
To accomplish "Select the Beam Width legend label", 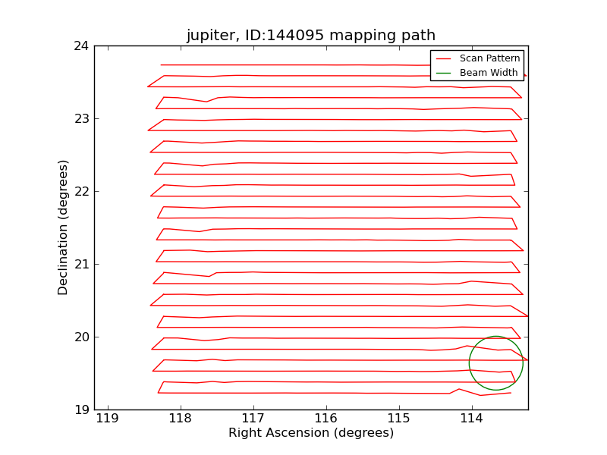I will 489,73.
